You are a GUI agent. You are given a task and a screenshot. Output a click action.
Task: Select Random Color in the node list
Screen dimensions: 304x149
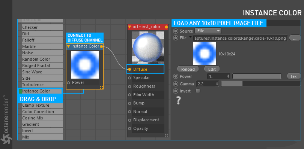point(42,59)
